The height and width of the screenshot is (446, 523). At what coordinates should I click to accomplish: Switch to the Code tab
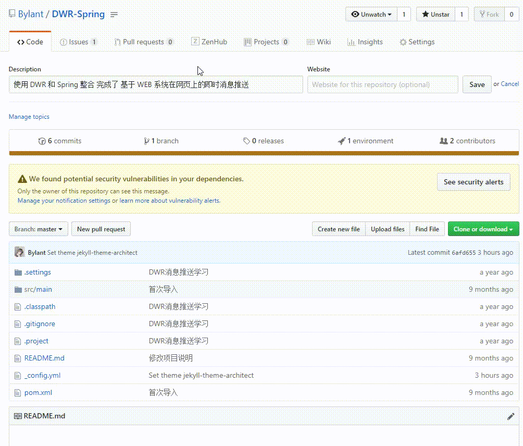point(30,42)
